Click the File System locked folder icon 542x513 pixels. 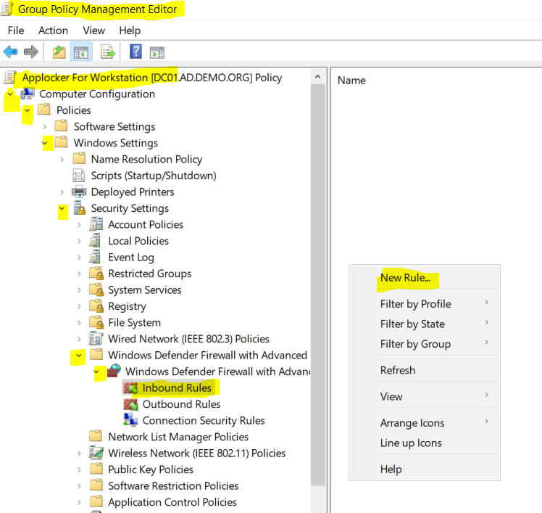(x=96, y=322)
